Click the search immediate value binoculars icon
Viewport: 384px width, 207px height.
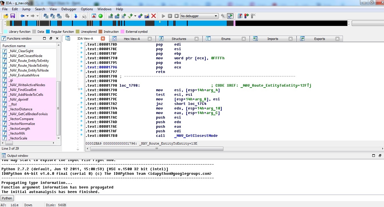click(x=46, y=16)
